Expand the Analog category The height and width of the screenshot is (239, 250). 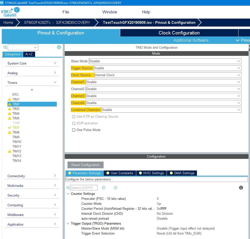(32, 73)
